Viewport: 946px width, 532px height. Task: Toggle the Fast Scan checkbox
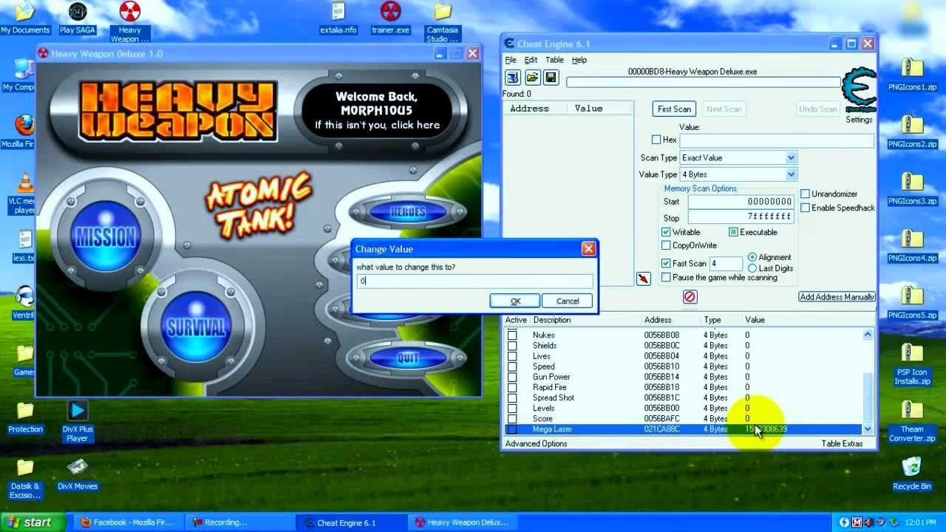pos(667,264)
